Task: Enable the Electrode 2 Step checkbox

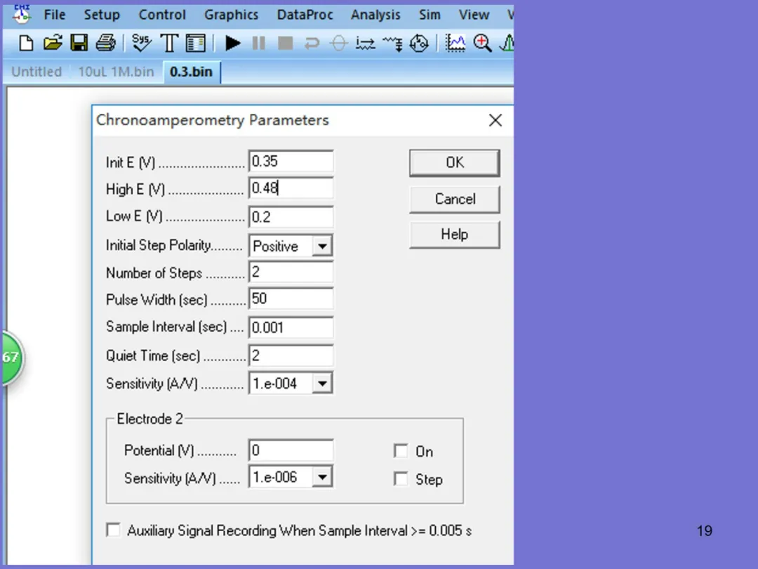Action: tap(401, 479)
